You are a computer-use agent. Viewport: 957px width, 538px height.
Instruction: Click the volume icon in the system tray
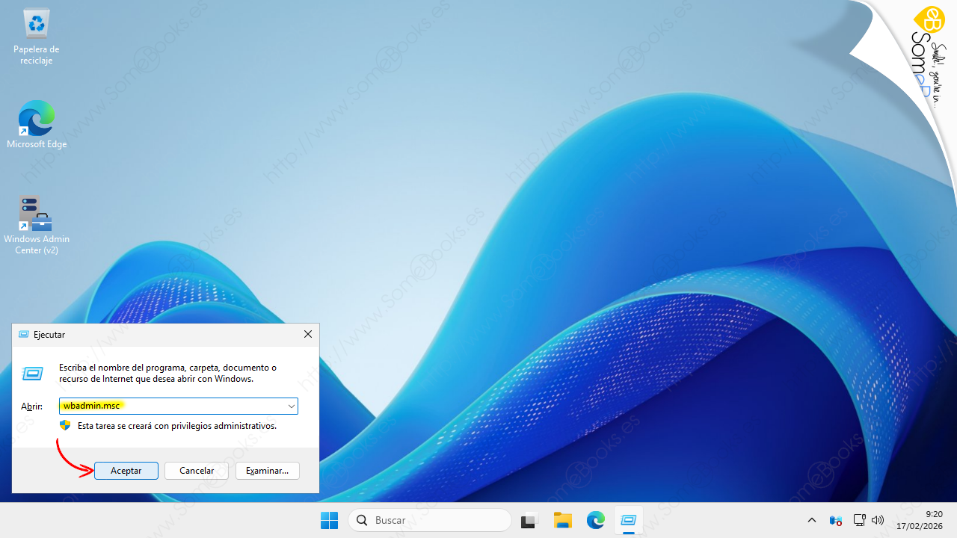tap(877, 519)
